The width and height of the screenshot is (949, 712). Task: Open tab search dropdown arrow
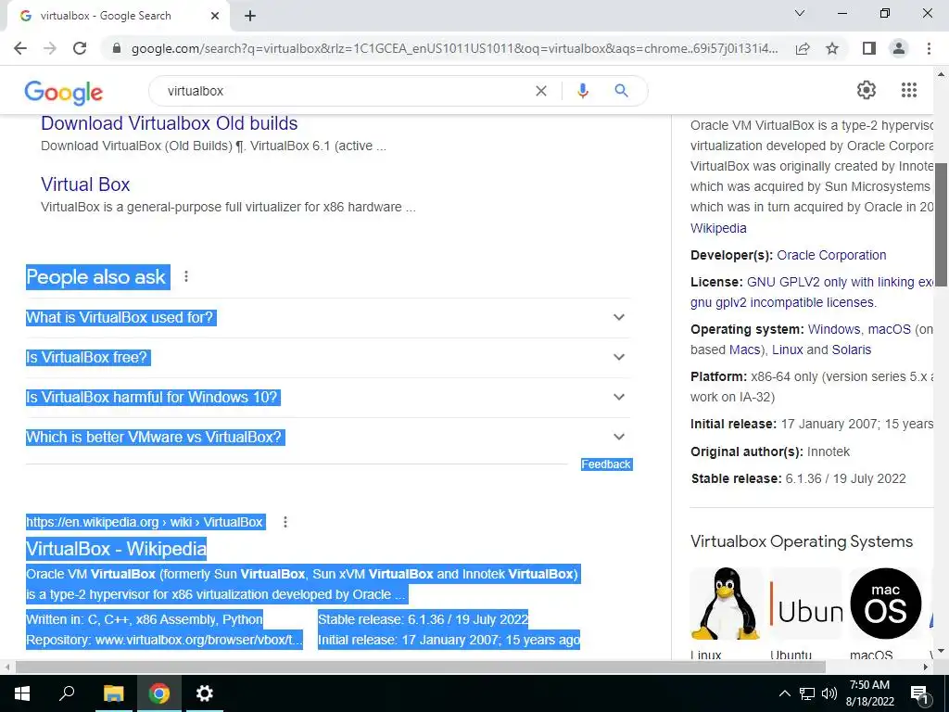click(800, 13)
